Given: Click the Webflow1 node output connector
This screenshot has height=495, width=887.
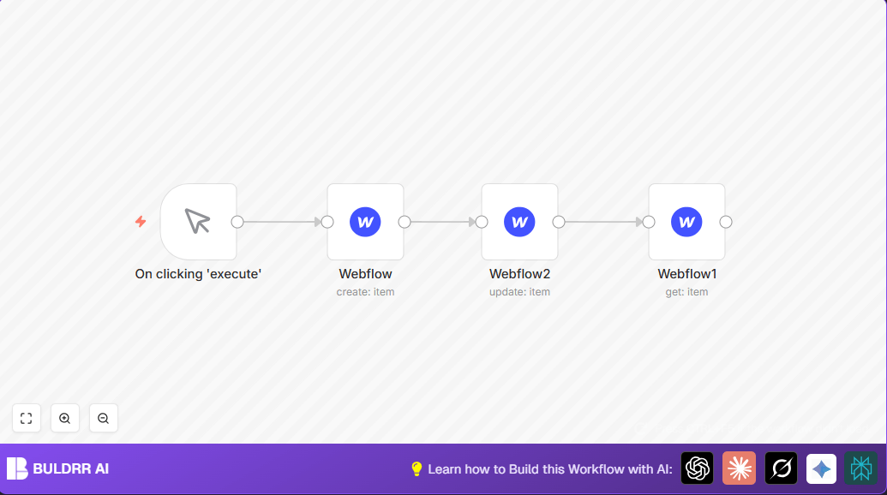Looking at the screenshot, I should (726, 222).
